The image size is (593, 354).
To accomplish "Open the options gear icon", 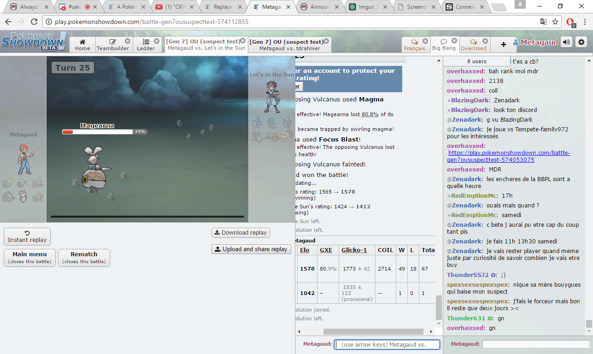I will pos(581,42).
